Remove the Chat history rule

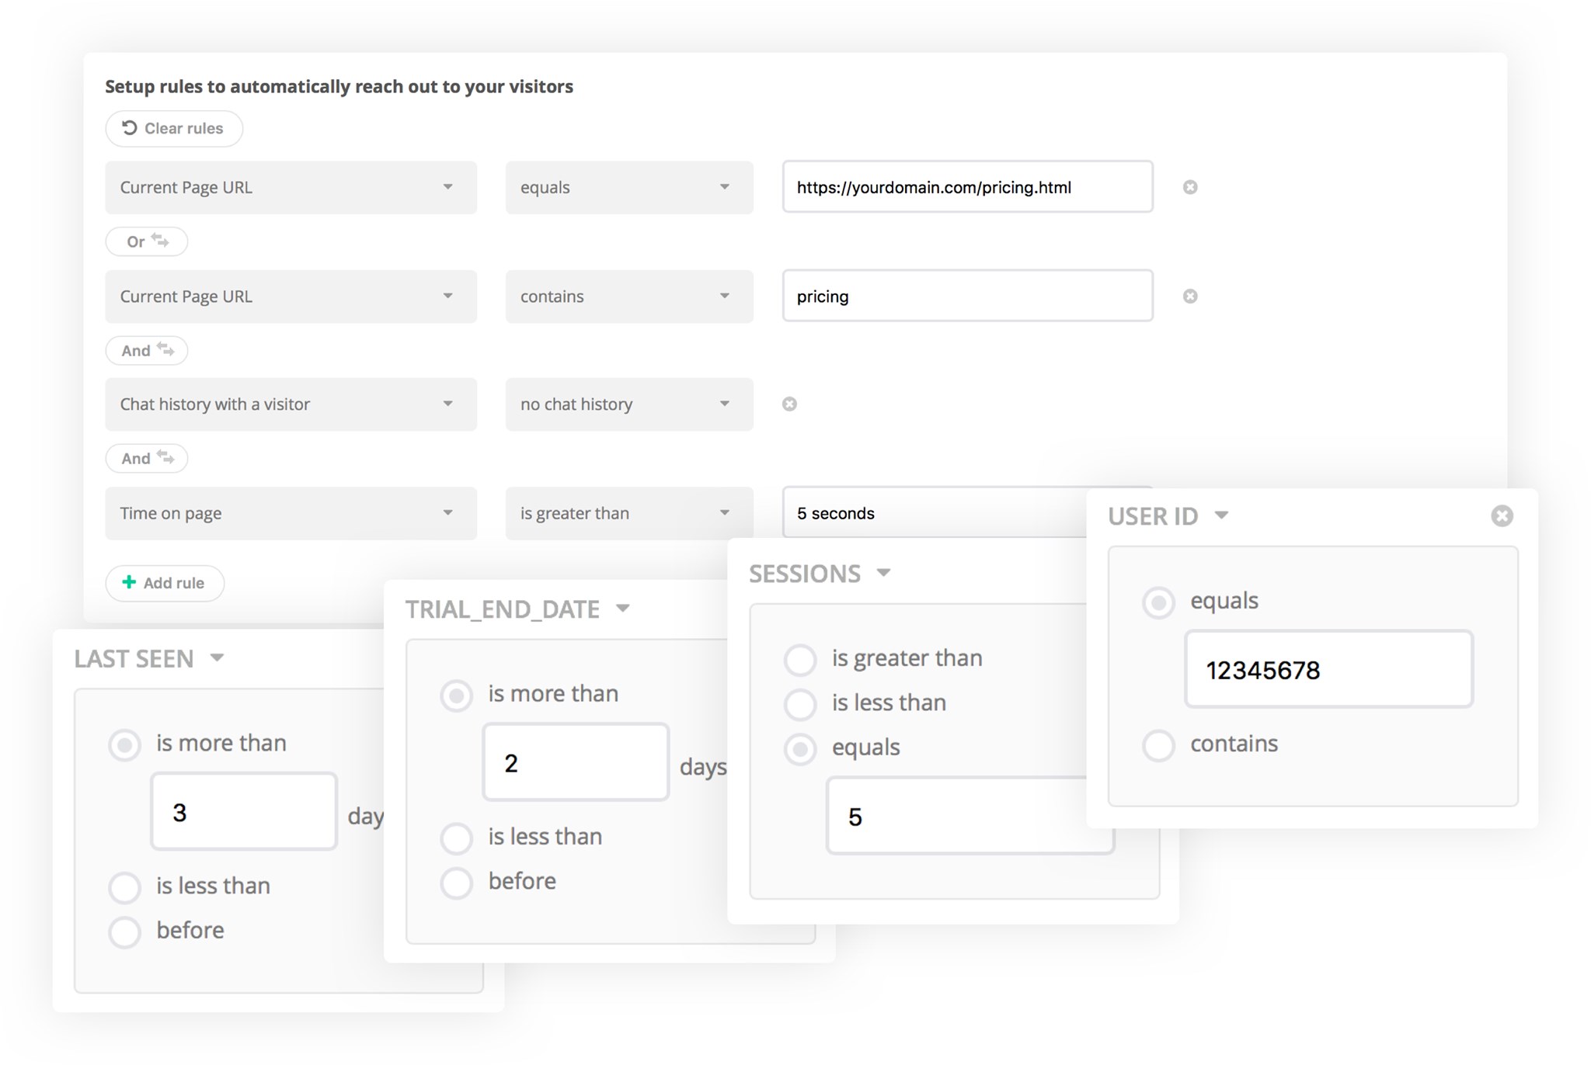click(789, 404)
